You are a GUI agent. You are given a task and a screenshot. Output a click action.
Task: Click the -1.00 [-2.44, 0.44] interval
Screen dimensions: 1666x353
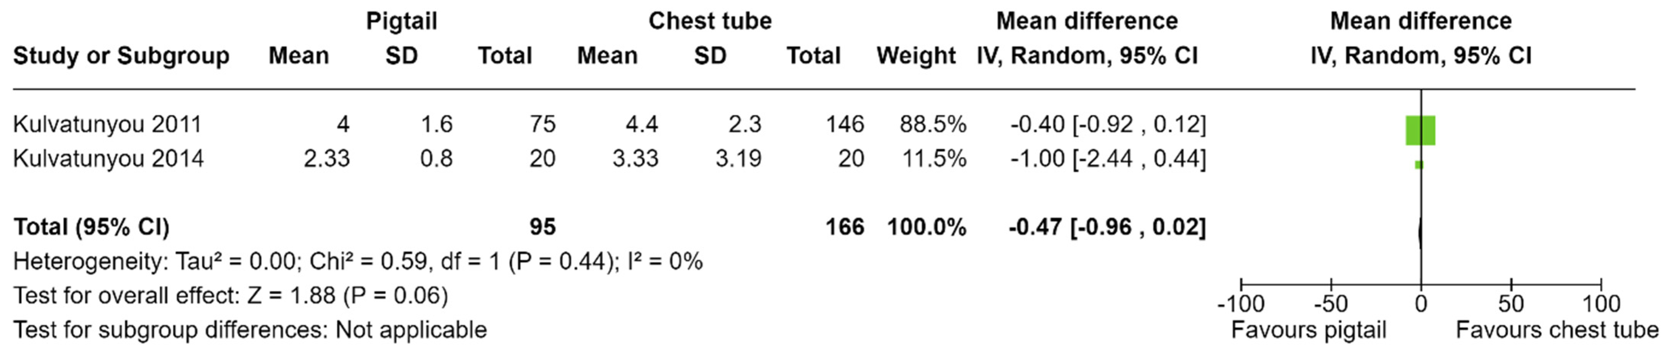[x=1108, y=159]
